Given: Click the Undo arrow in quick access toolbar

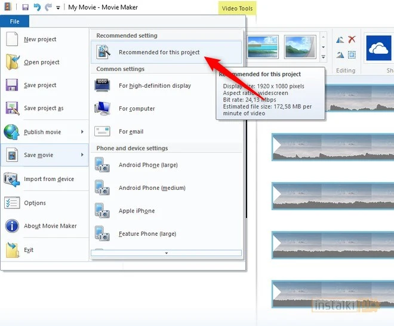Looking at the screenshot, I should click(x=37, y=7).
